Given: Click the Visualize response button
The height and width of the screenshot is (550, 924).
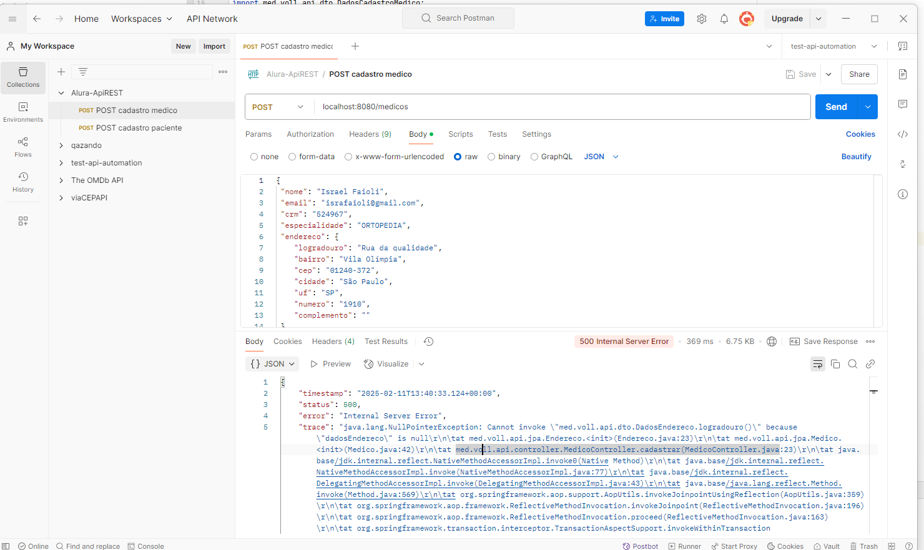Looking at the screenshot, I should [386, 364].
